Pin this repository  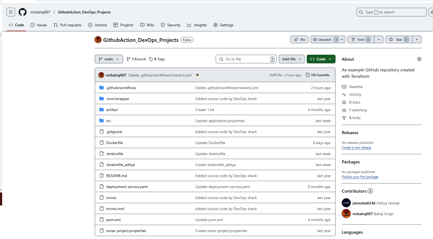click(x=299, y=39)
